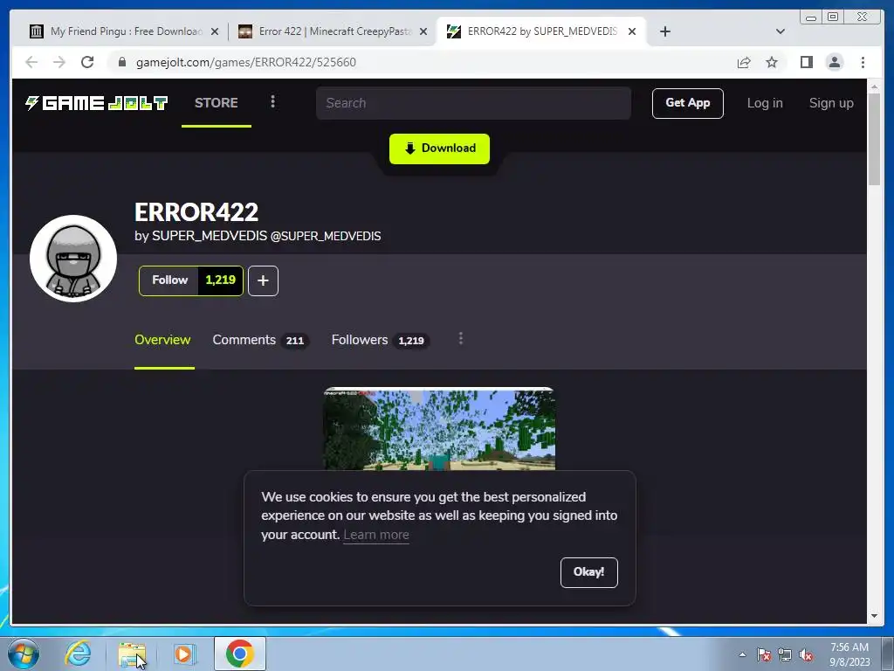Click the Get App button
894x671 pixels.
click(688, 103)
